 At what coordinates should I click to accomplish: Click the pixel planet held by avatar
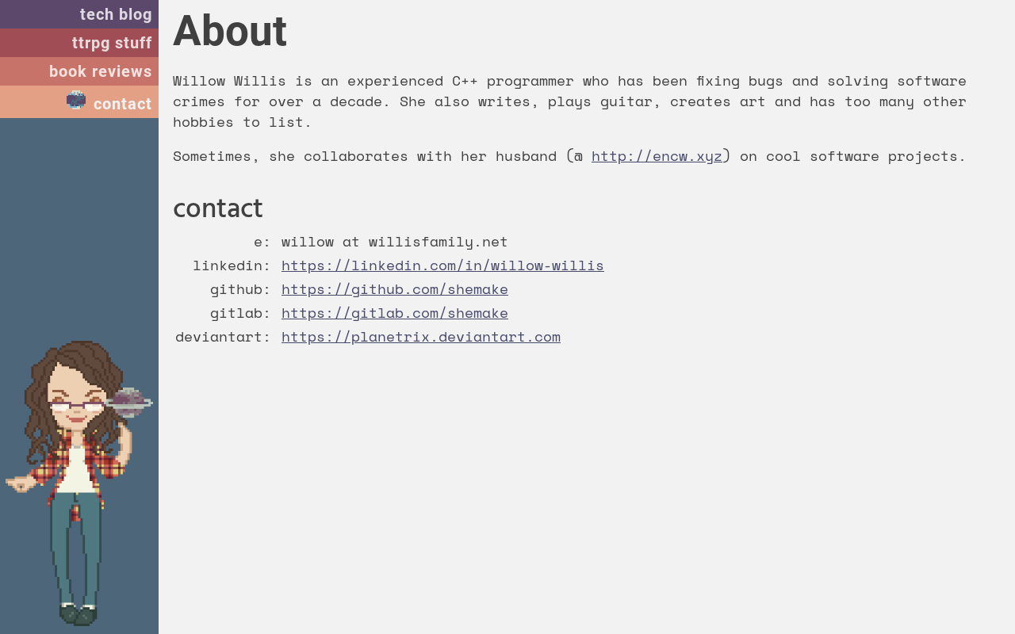[x=128, y=403]
